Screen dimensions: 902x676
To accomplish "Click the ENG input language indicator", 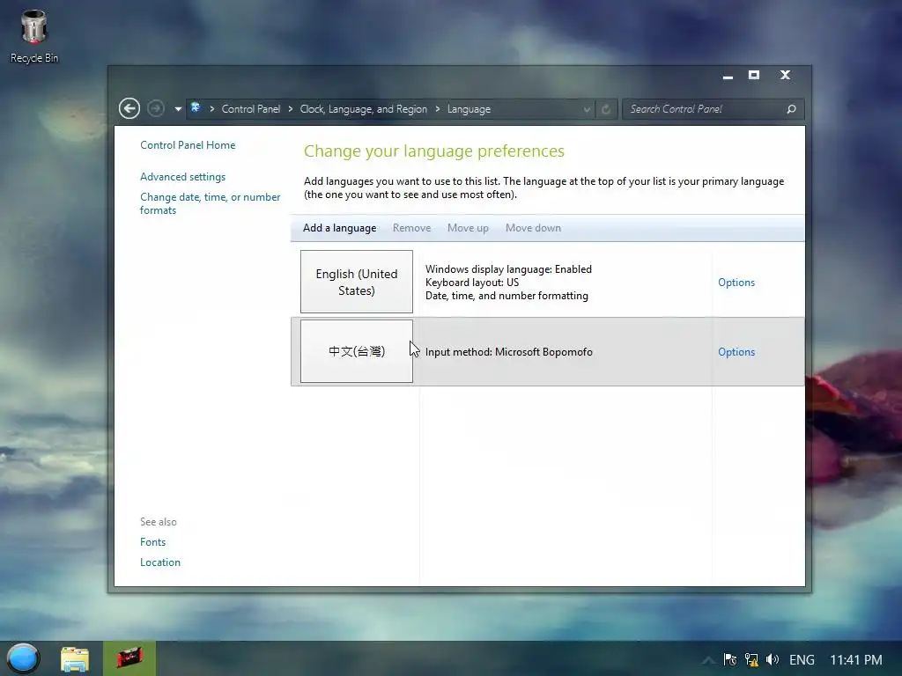I will tap(802, 659).
